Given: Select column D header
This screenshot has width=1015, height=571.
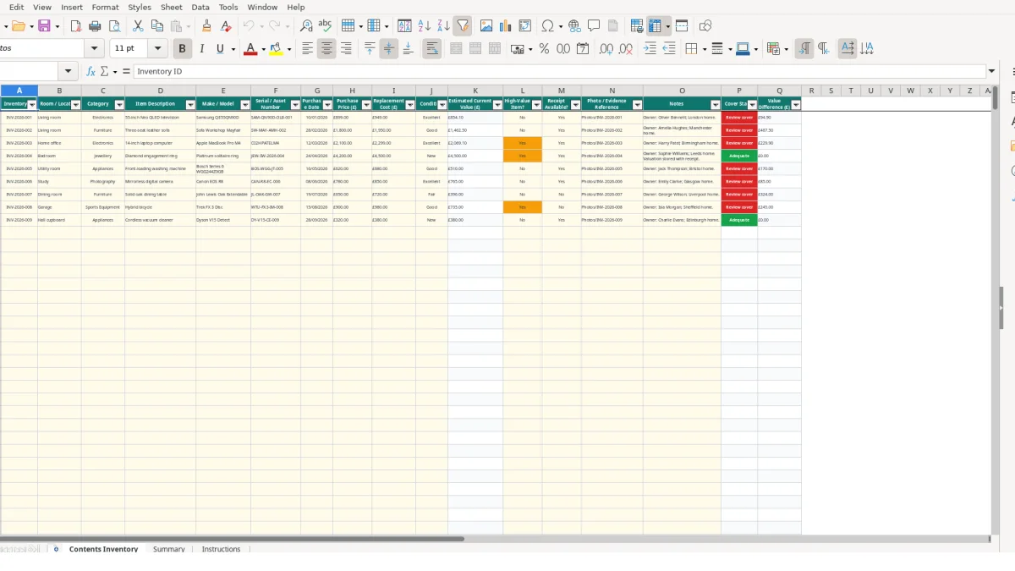Looking at the screenshot, I should (161, 91).
